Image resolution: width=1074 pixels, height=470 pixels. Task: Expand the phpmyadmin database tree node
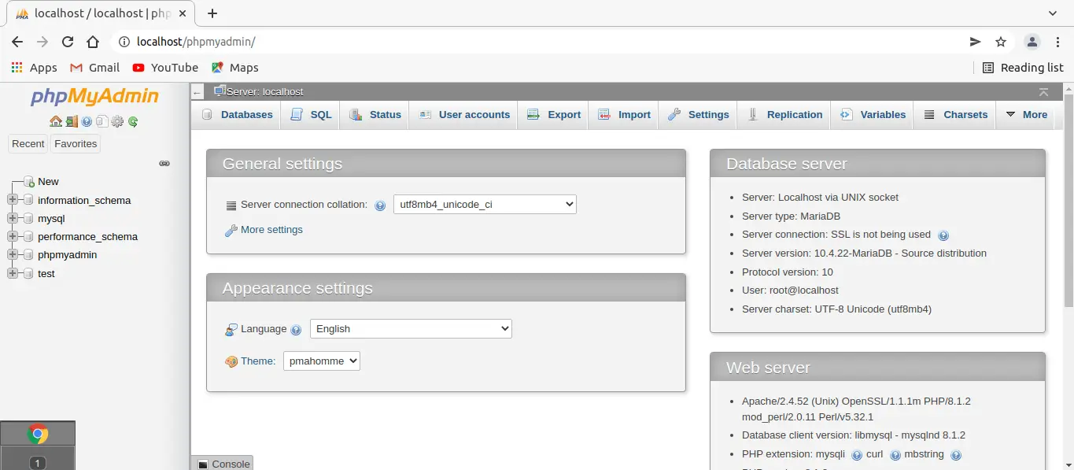(x=12, y=255)
